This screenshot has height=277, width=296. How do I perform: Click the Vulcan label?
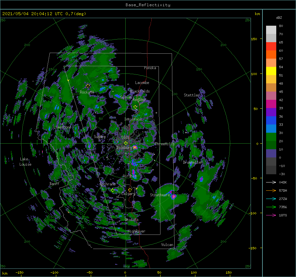167,245
